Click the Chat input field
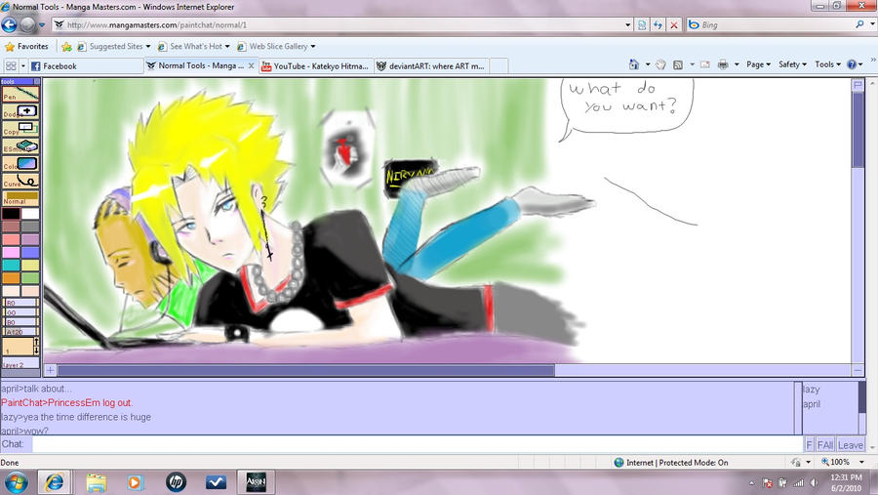Viewport: 878px width, 495px height. [x=418, y=444]
